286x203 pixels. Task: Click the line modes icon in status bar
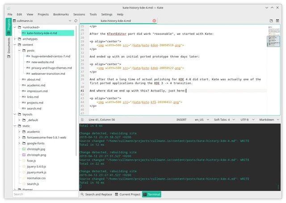[82, 120]
